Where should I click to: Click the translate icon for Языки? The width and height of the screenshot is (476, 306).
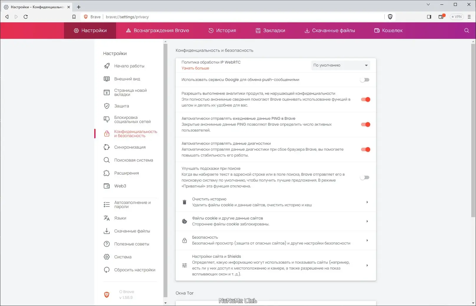[x=107, y=218]
